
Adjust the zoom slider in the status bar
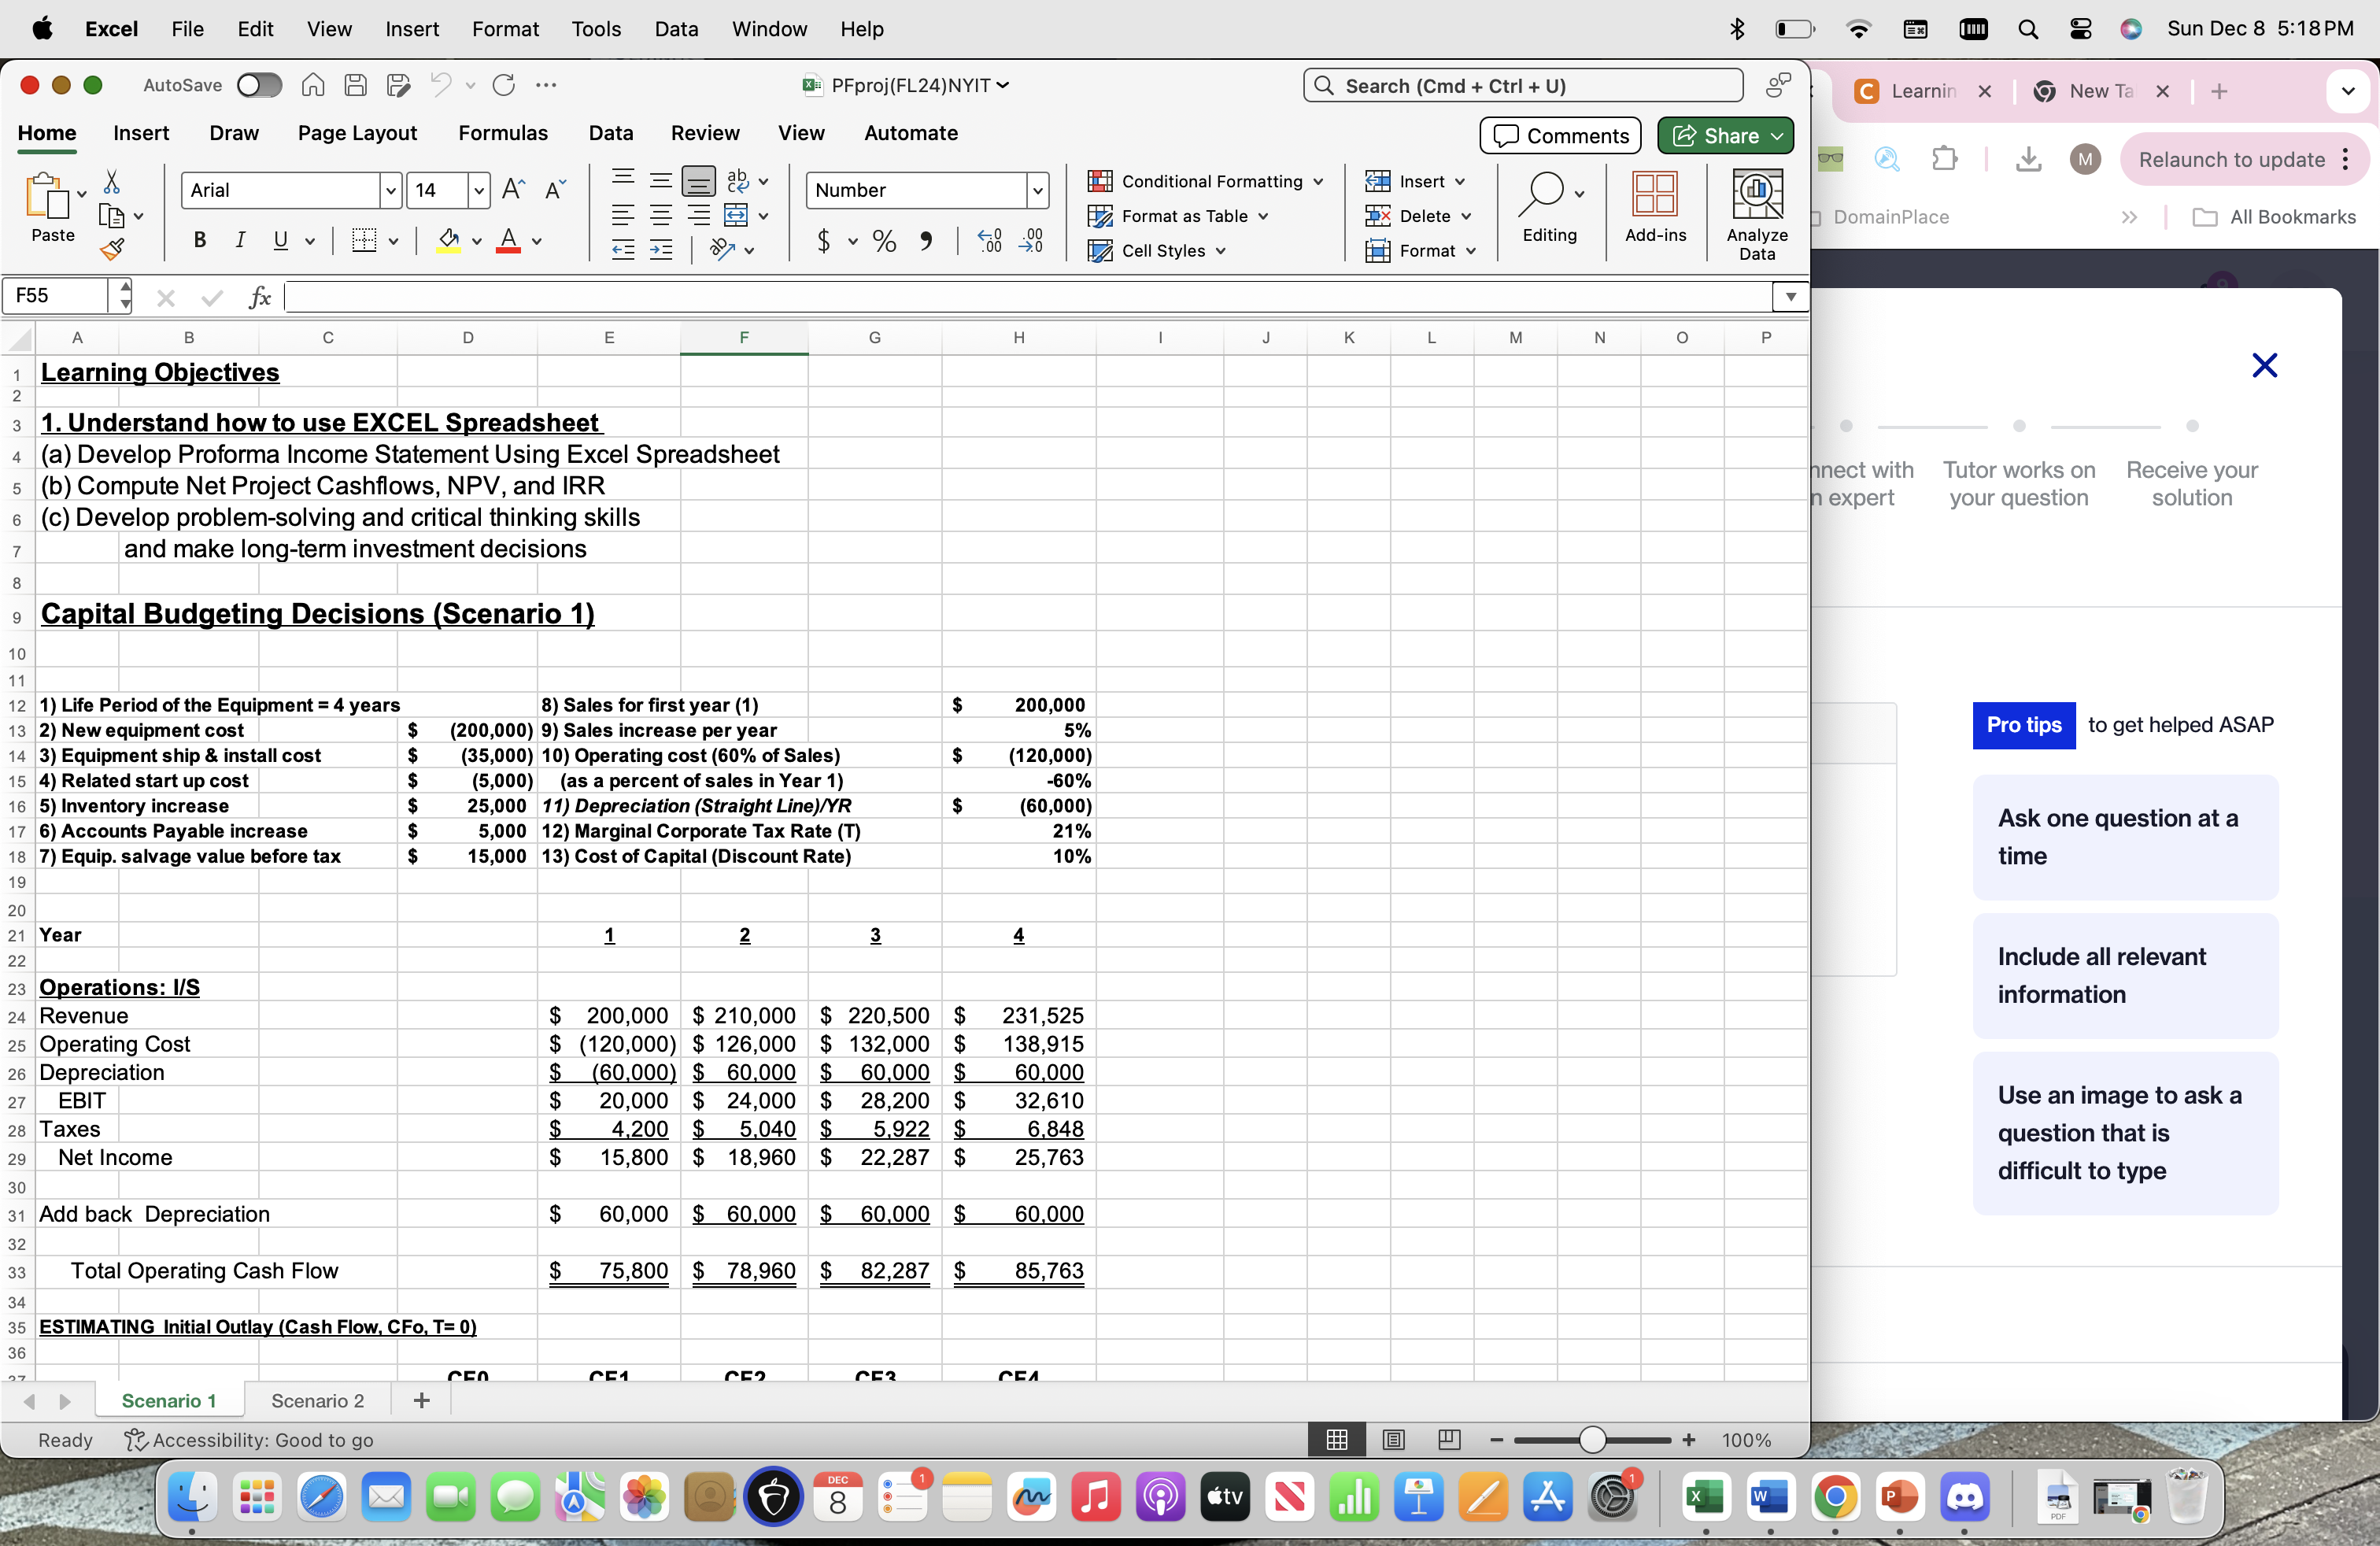point(1593,1440)
